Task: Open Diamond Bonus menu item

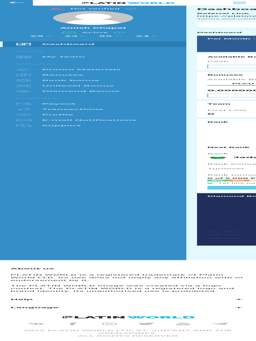Action: (x=81, y=91)
